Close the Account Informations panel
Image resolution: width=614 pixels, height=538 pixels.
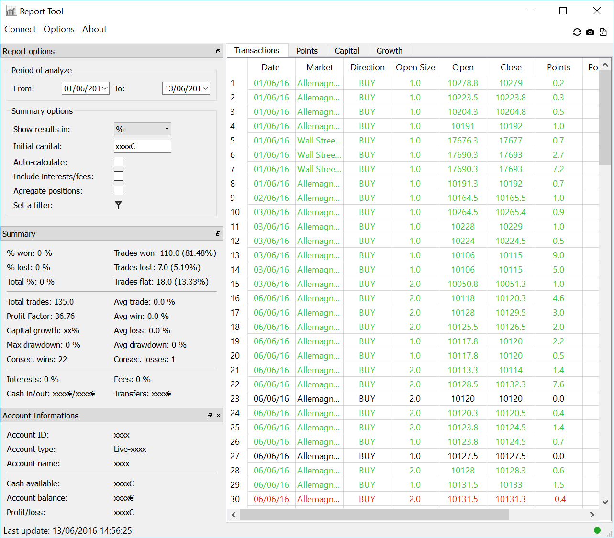[x=218, y=416]
